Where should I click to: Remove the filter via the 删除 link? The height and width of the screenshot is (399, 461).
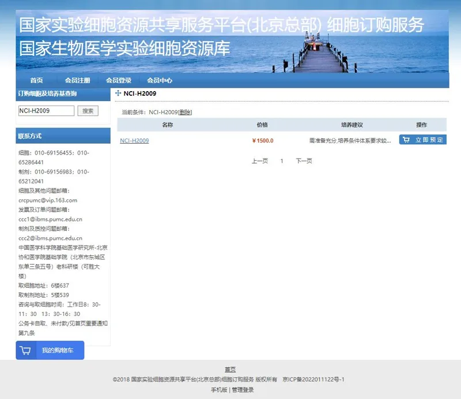click(x=185, y=112)
